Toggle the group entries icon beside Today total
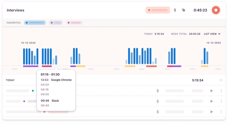Image resolution: width=228 pixels, height=125 pixels. pyautogui.click(x=221, y=80)
